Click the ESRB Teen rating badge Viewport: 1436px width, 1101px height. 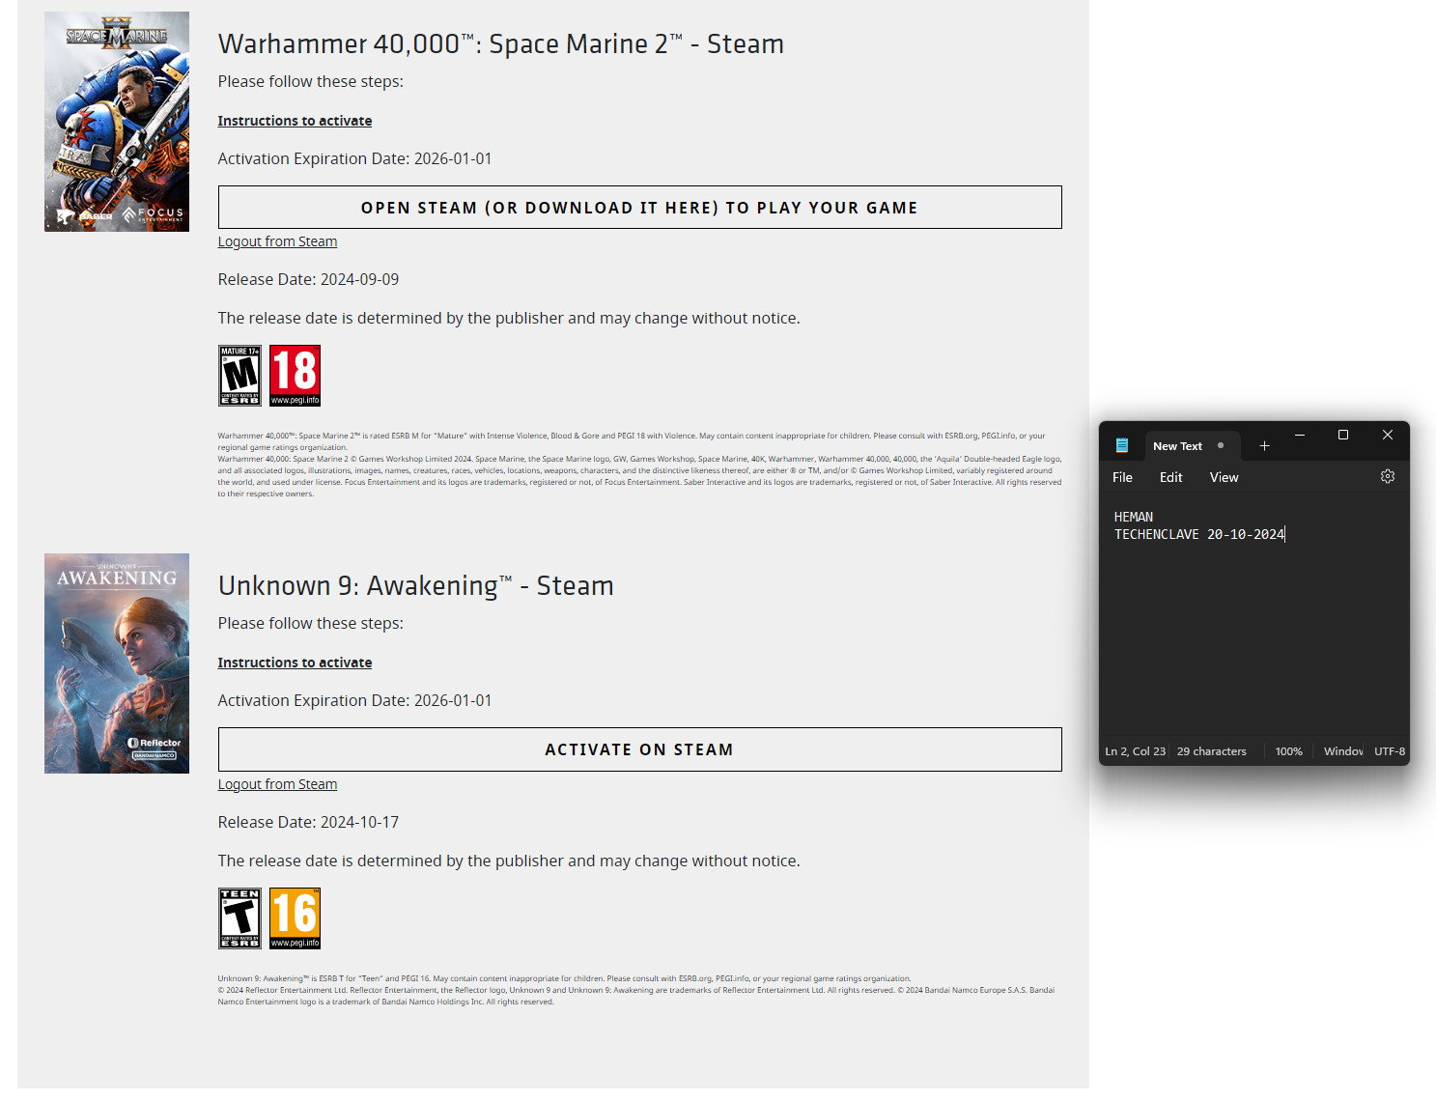[239, 918]
